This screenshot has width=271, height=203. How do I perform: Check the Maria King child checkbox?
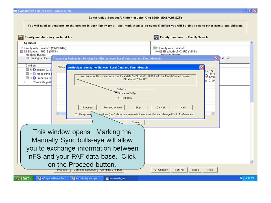click(x=27, y=74)
